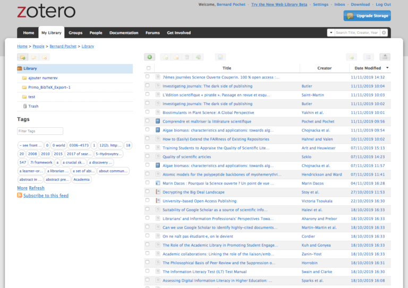Click More link under tags
Screen dimensions: 408x288
click(x=22, y=188)
